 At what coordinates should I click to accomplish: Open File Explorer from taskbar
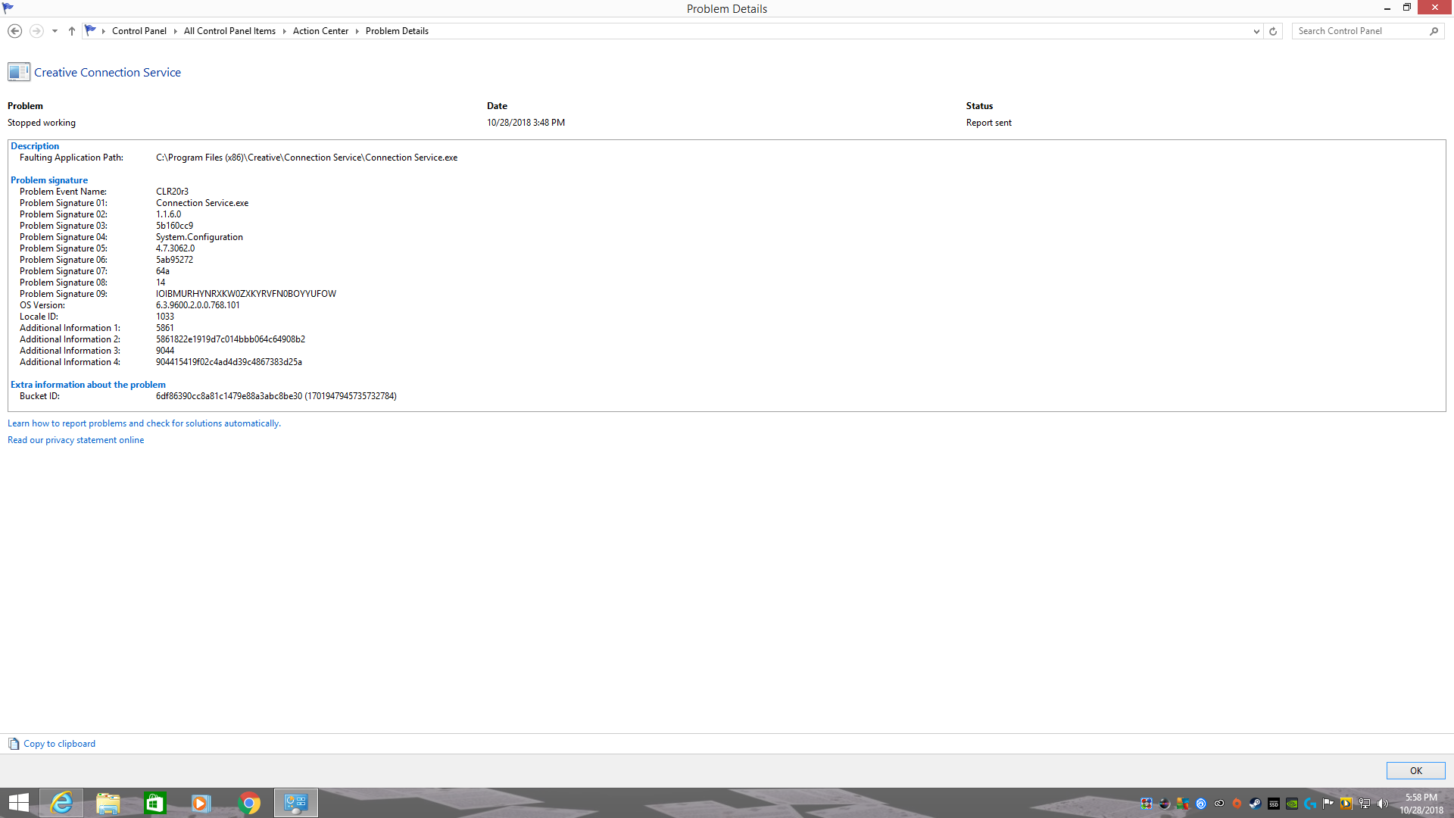108,803
